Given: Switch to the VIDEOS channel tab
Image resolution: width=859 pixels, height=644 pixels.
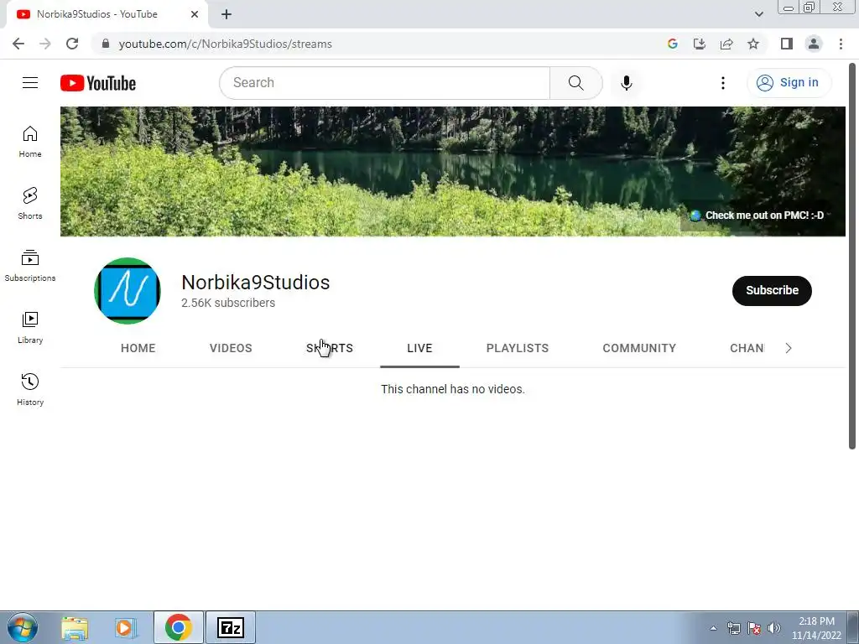Looking at the screenshot, I should (231, 348).
